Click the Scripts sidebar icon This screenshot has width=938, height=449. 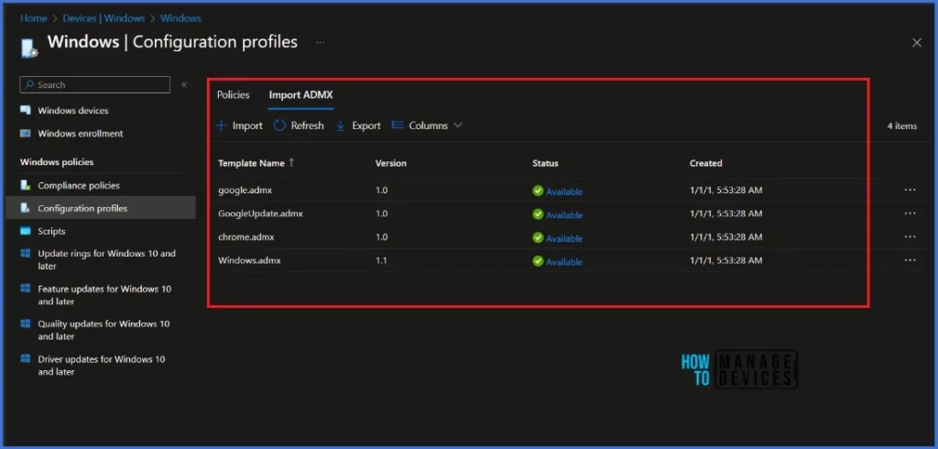pos(25,231)
